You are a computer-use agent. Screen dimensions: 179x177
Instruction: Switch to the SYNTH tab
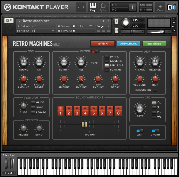(x=103, y=44)
